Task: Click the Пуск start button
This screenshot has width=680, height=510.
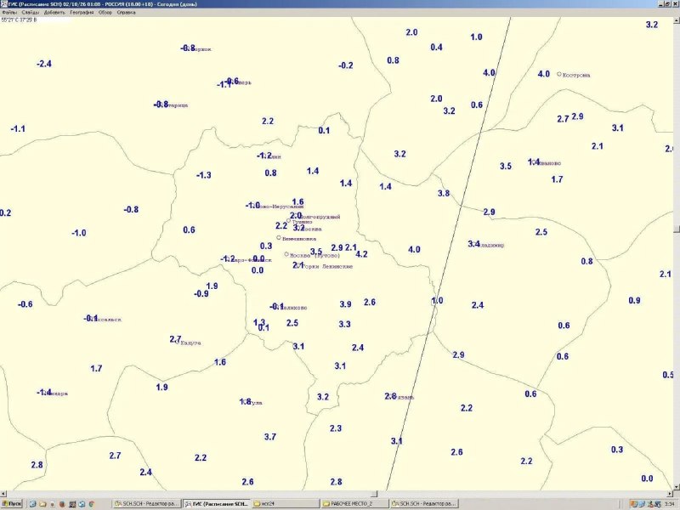Action: (12, 504)
